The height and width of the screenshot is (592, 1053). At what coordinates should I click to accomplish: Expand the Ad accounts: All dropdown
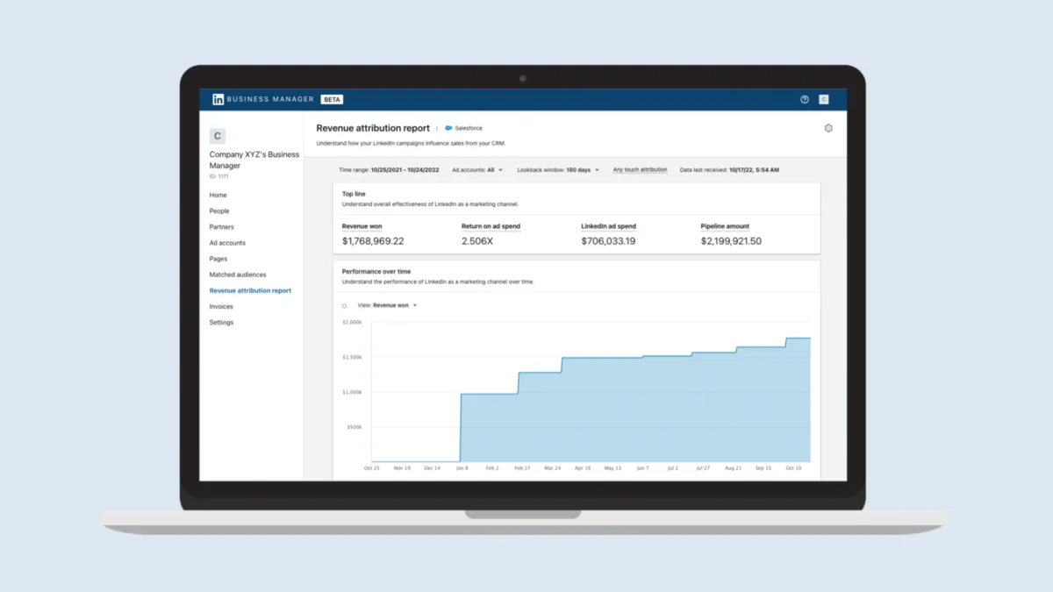click(477, 169)
